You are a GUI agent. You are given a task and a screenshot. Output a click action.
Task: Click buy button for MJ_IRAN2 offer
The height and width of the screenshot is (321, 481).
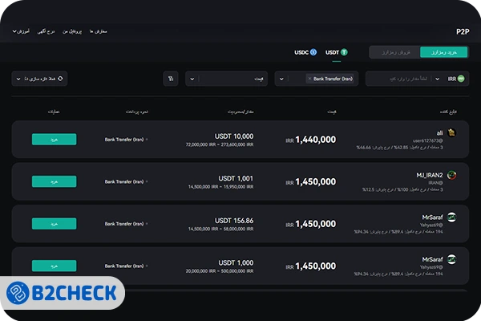point(55,181)
